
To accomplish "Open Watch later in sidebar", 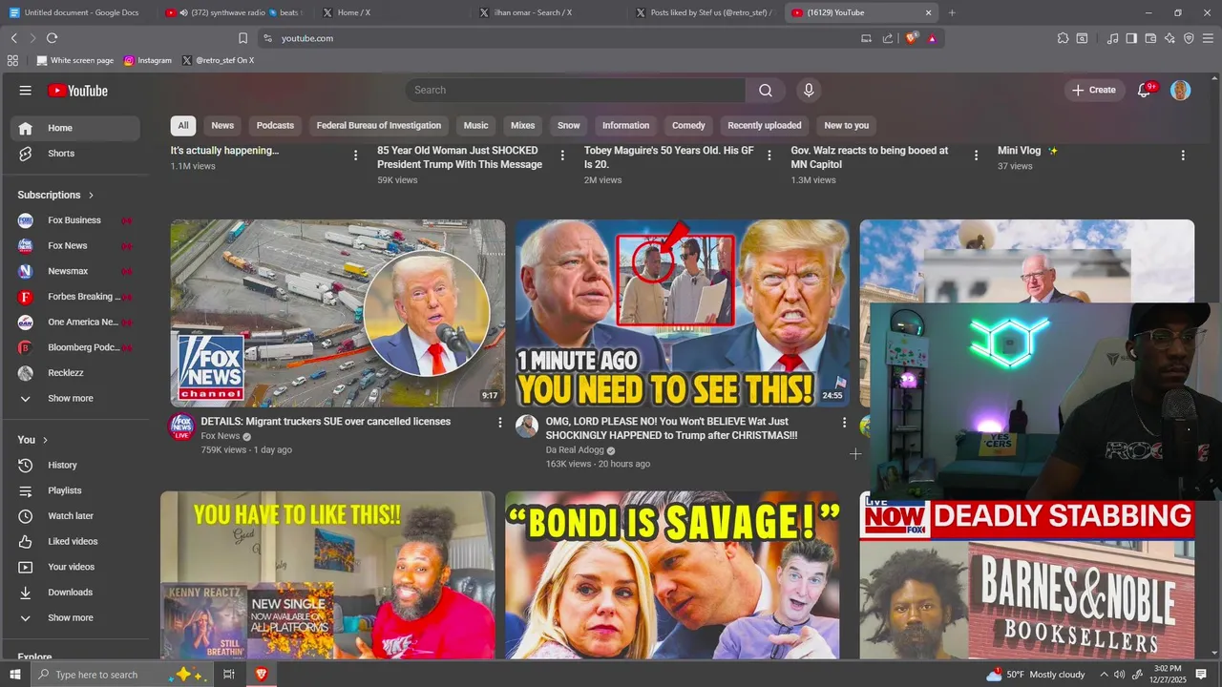I will tap(74, 516).
